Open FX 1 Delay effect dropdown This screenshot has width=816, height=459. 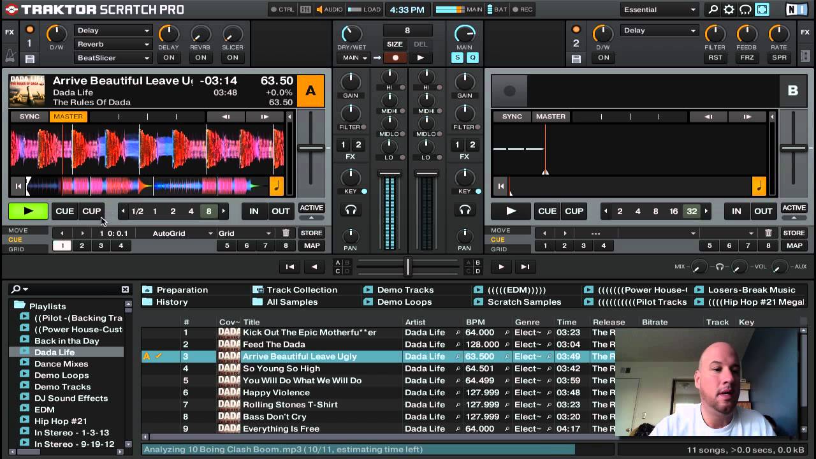[x=113, y=31]
